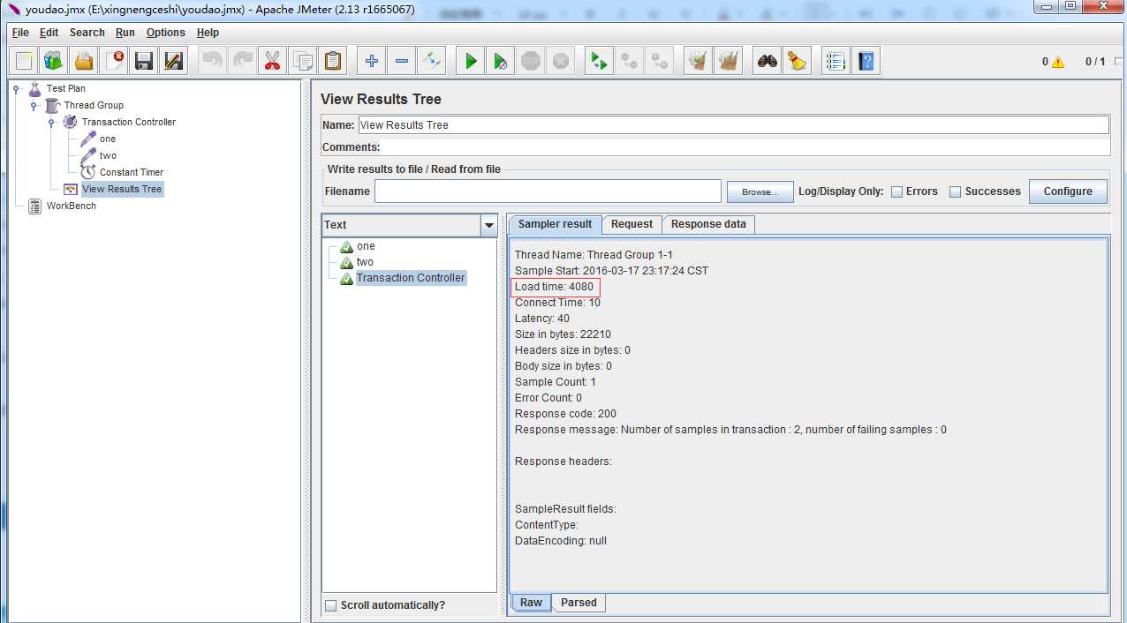The width and height of the screenshot is (1127, 623).
Task: Enable the Successes checkbox
Action: click(955, 191)
